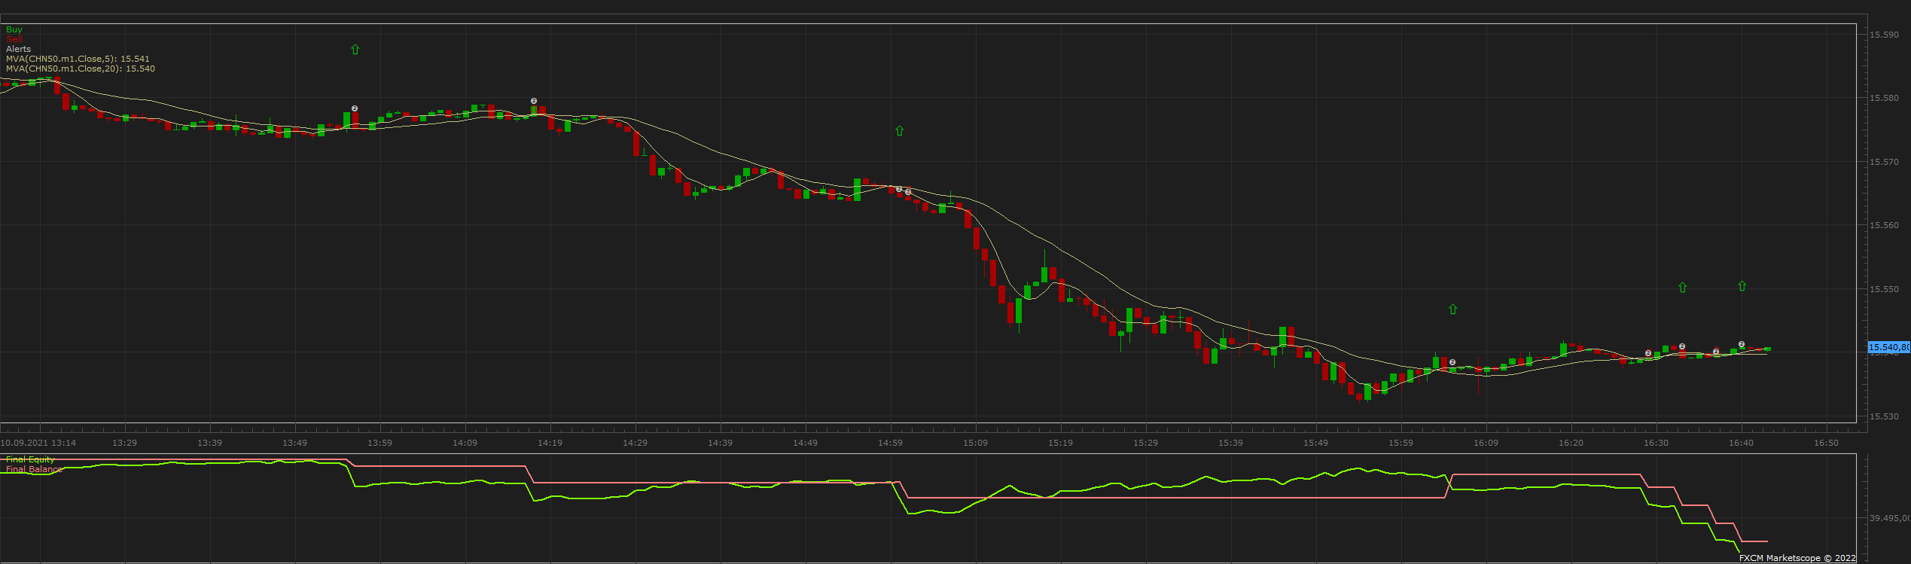Click the date label 10.09.2021 13:14
This screenshot has width=1911, height=564.
point(38,443)
